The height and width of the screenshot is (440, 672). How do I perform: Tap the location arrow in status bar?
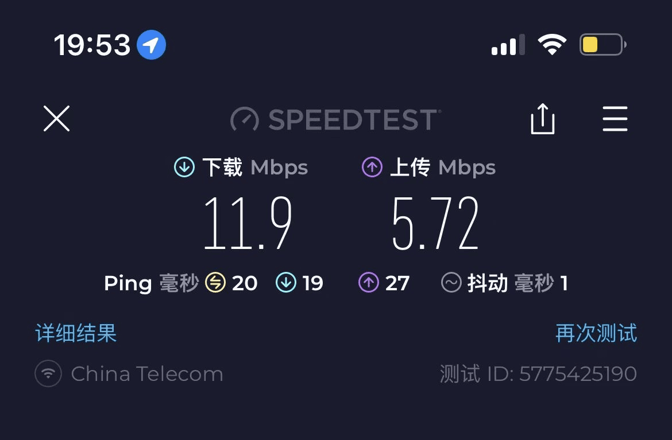[151, 45]
